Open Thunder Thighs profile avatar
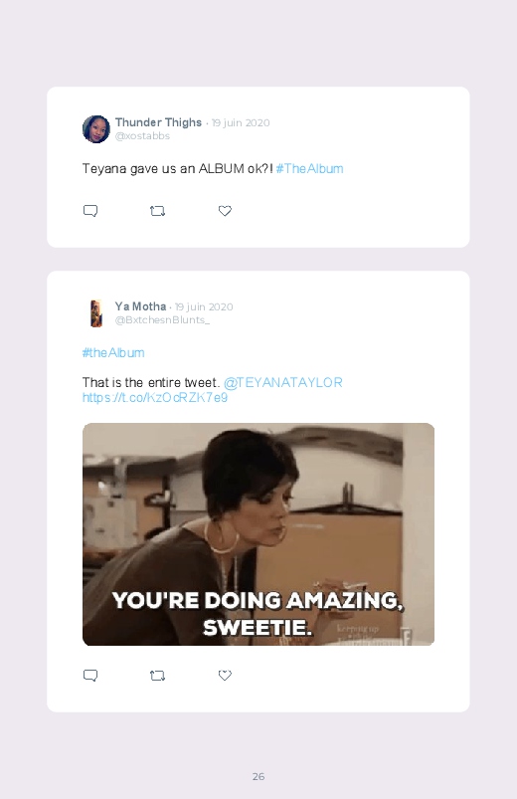517x799 pixels. pos(96,129)
